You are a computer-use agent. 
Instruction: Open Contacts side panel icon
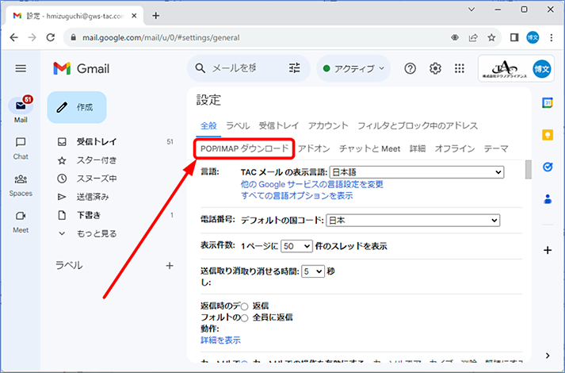click(548, 198)
